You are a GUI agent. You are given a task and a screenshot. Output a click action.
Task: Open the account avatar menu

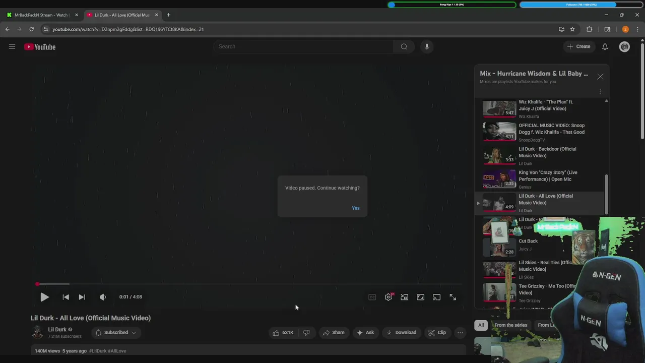point(624,46)
